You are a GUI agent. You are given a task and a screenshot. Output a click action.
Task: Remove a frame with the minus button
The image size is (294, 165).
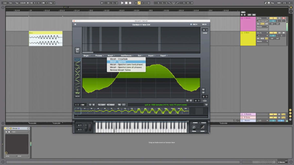click(90, 105)
